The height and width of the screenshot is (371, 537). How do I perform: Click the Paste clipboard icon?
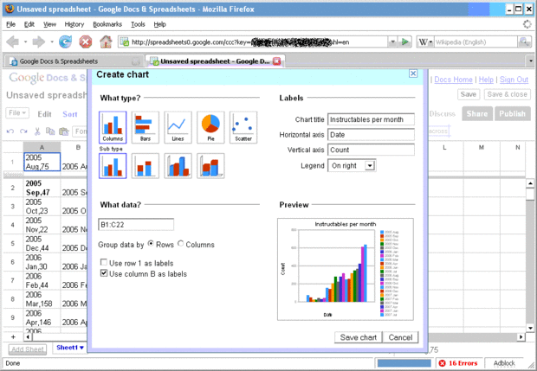tap(64, 131)
